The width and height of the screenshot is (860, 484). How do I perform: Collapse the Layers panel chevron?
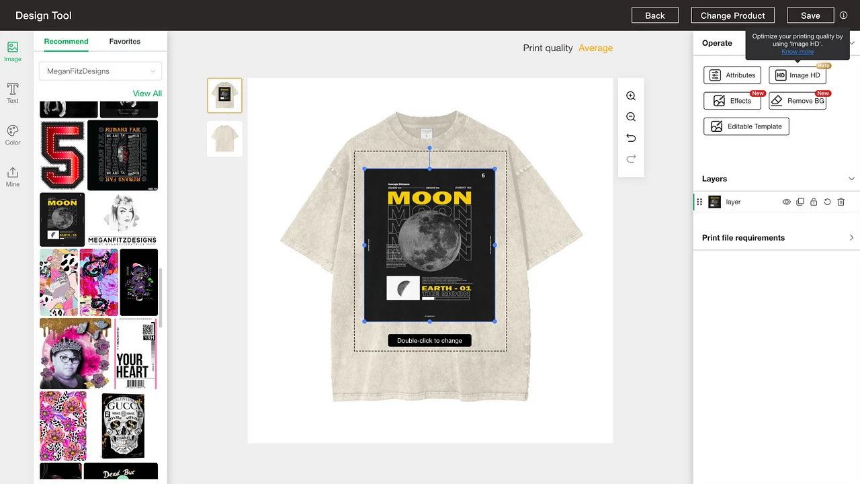tap(851, 179)
